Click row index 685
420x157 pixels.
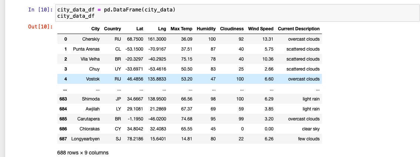(63, 119)
